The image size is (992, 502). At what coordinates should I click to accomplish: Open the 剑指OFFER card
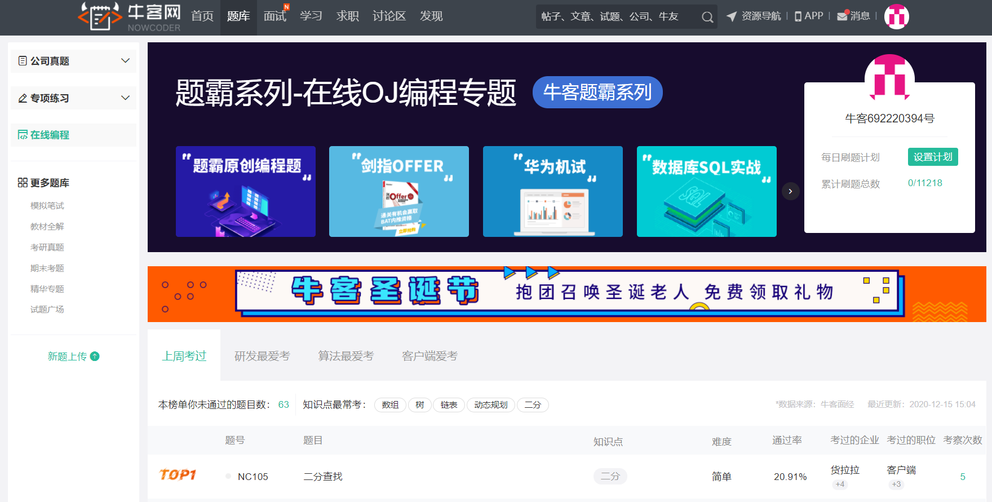tap(399, 191)
